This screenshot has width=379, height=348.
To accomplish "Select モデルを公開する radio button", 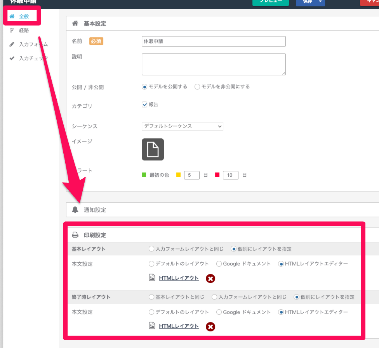I will coord(144,87).
